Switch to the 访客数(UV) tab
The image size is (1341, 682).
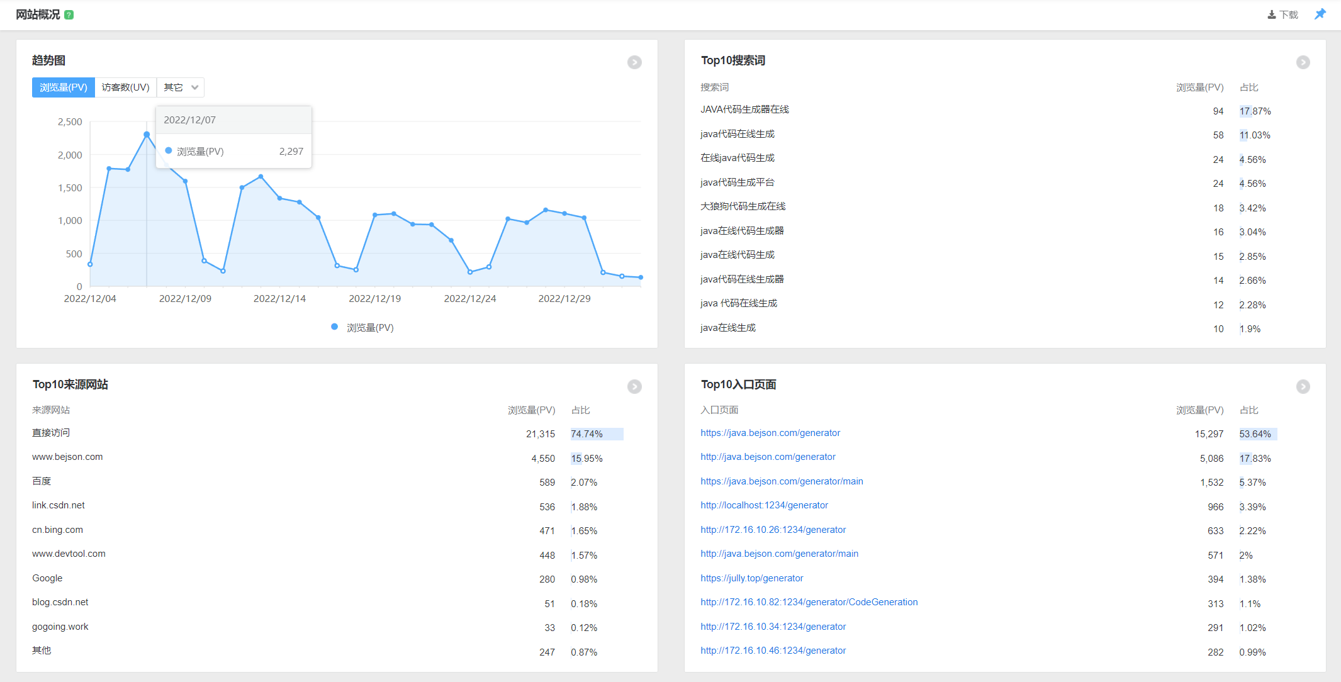[126, 87]
